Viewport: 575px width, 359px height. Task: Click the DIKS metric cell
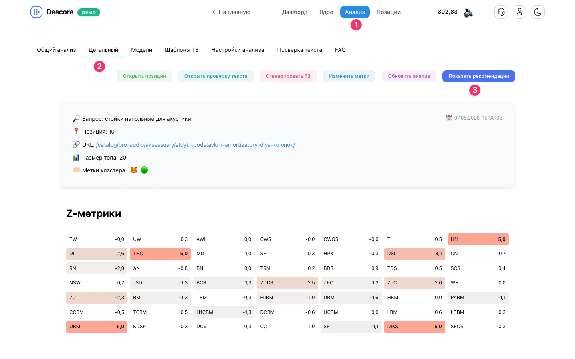414,327
